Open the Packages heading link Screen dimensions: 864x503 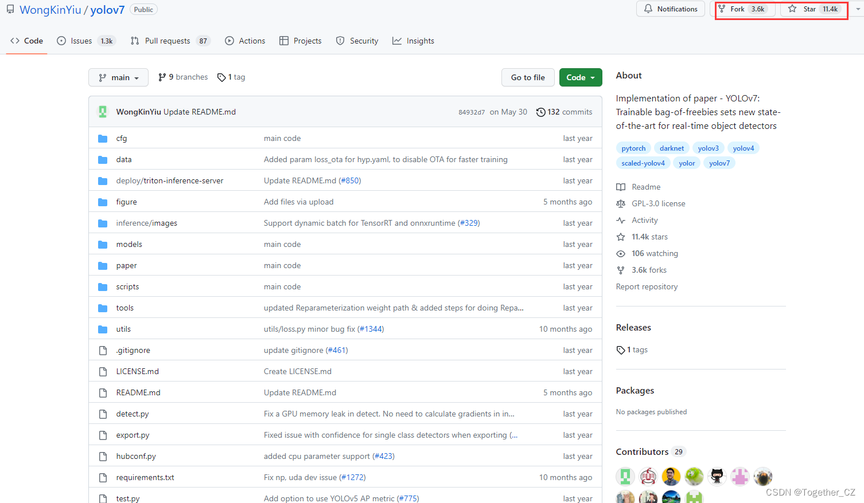(635, 390)
